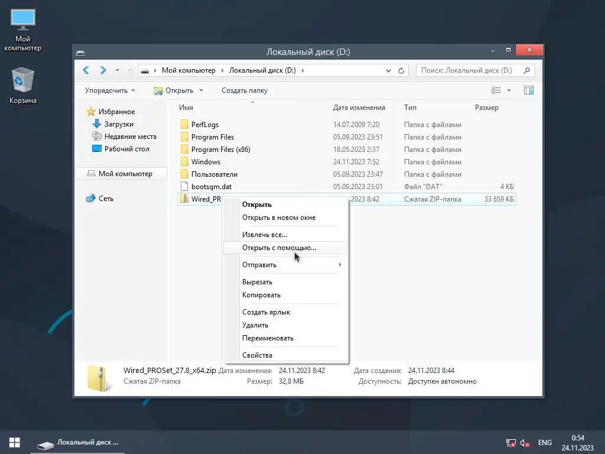Switch the ENG input language indicator
This screenshot has height=454, width=605.
coord(545,442)
